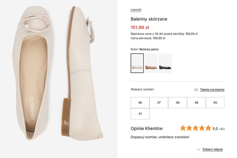Select size 36

pos(140,103)
